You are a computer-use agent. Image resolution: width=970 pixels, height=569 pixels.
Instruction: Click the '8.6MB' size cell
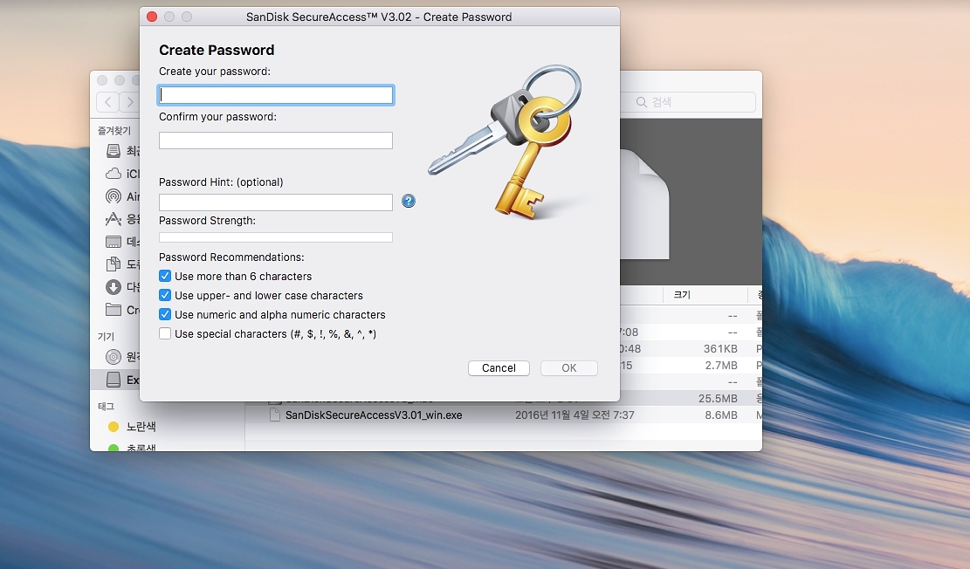tap(720, 415)
